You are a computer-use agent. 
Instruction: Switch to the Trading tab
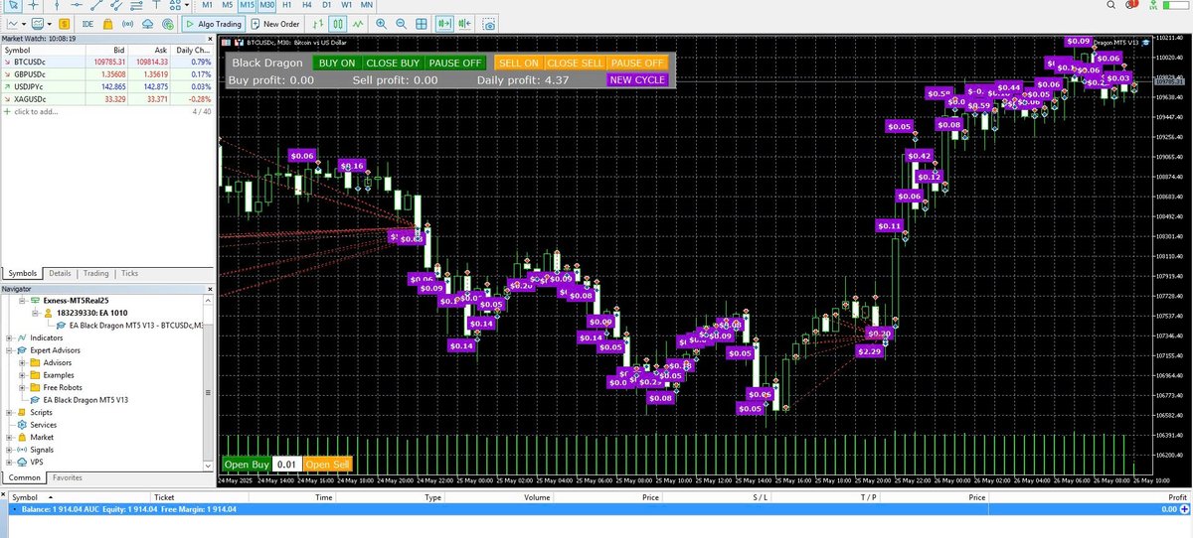96,273
